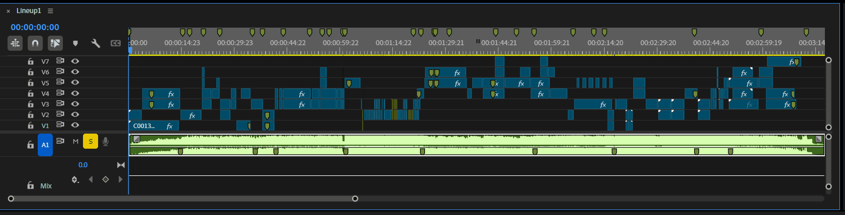
Task: Hide track V1 with eye icon
Action: [x=75, y=125]
